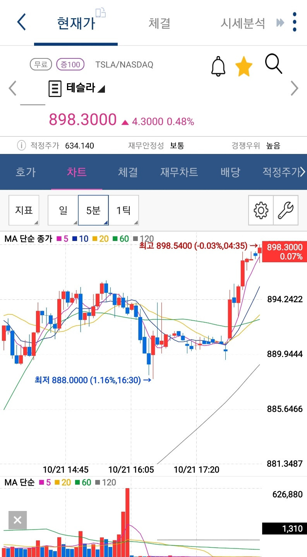Close the overlay with X button
307x557 pixels.
tap(18, 520)
